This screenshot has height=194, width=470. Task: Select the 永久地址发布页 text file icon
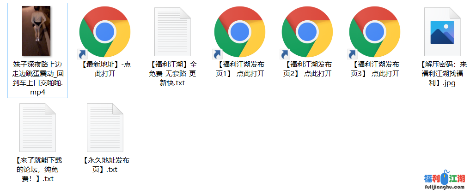pos(105,128)
